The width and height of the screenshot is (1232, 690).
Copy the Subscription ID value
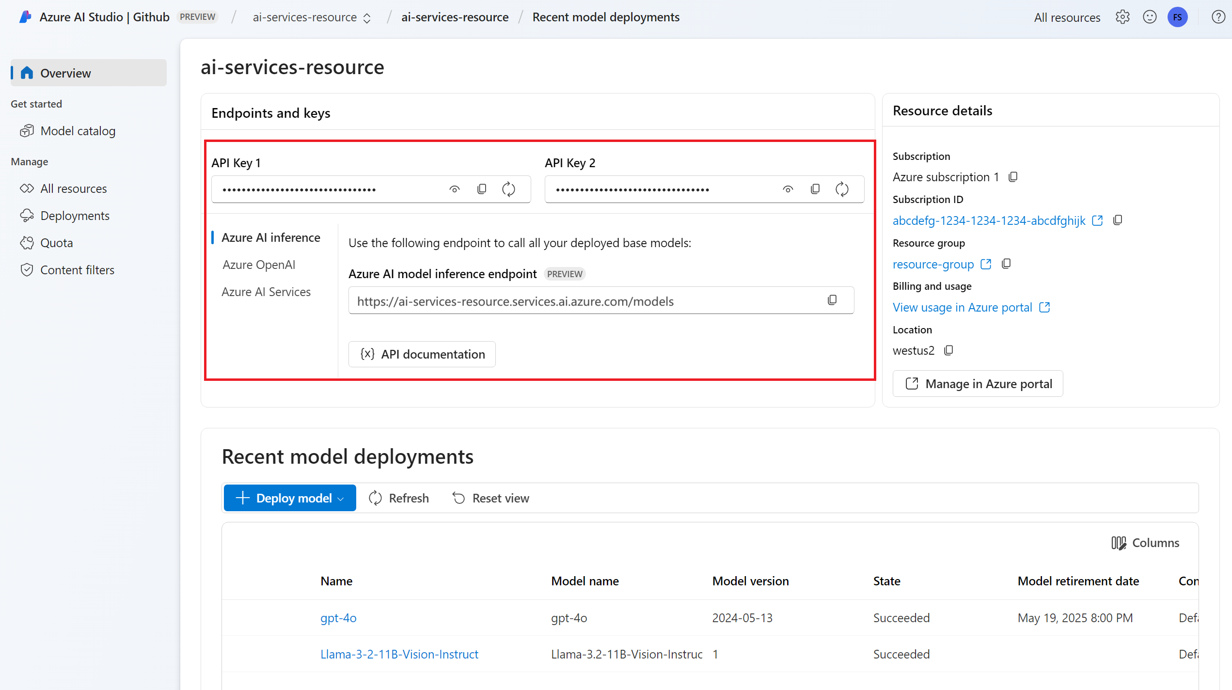point(1118,220)
